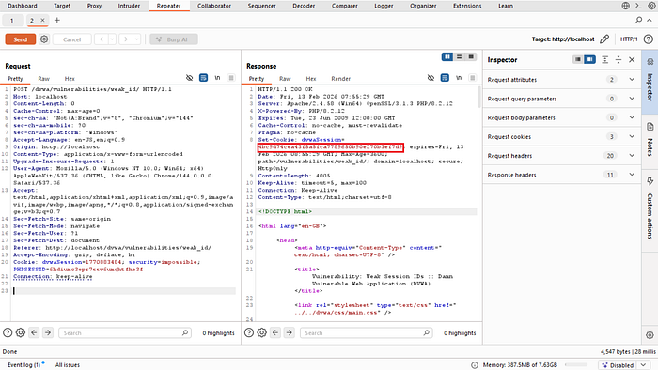This screenshot has width=658, height=370.
Task: Click the Send button
Action: click(20, 39)
